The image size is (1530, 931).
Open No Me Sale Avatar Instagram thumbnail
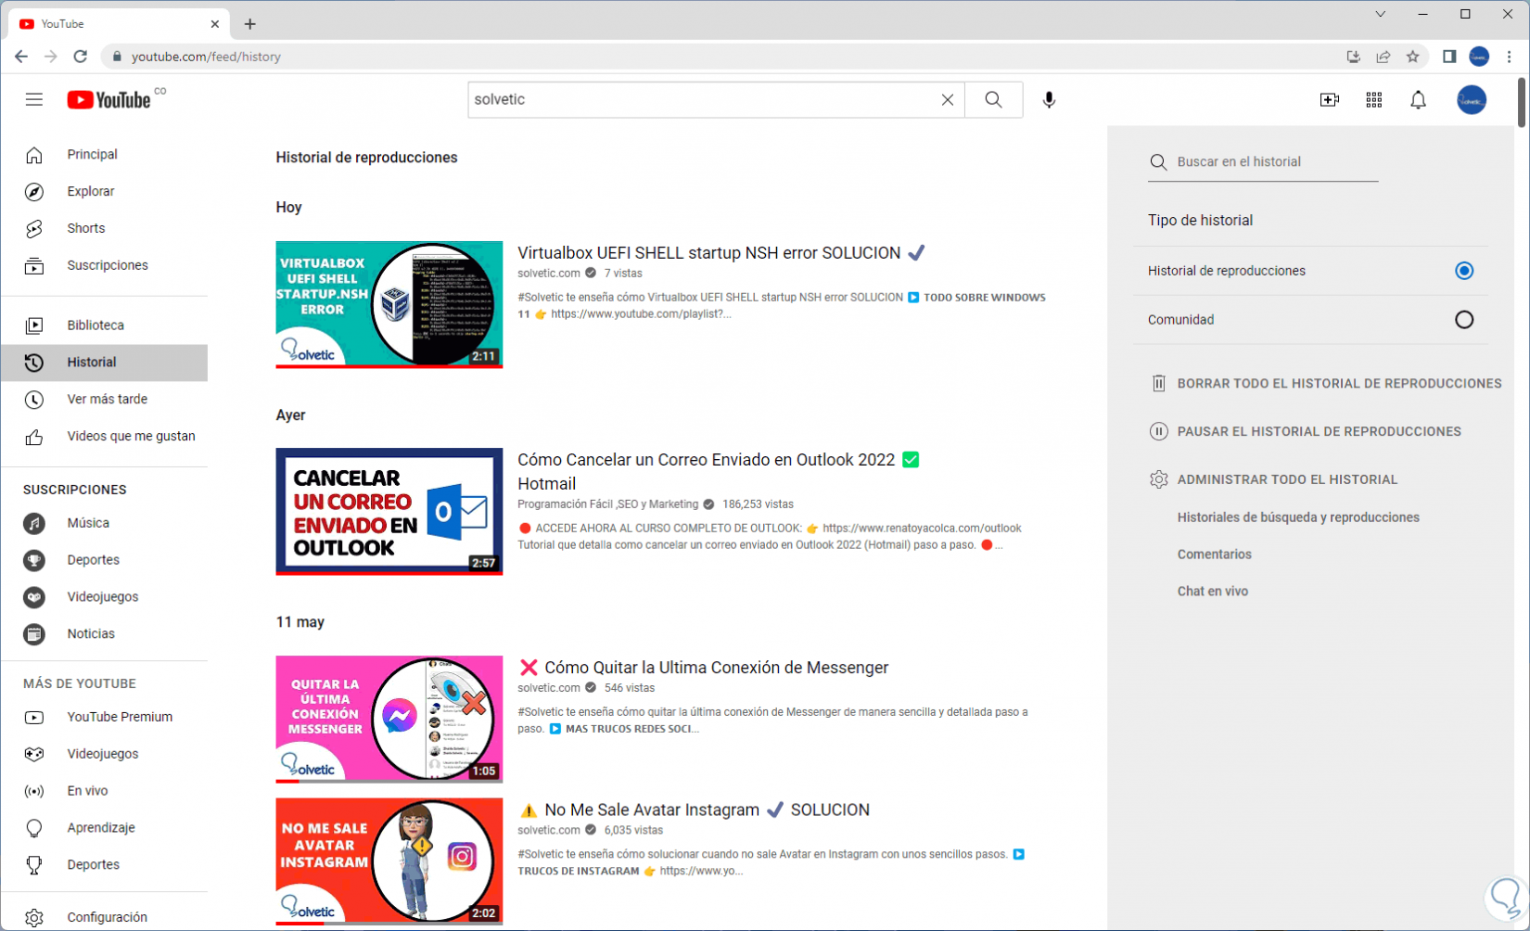389,861
